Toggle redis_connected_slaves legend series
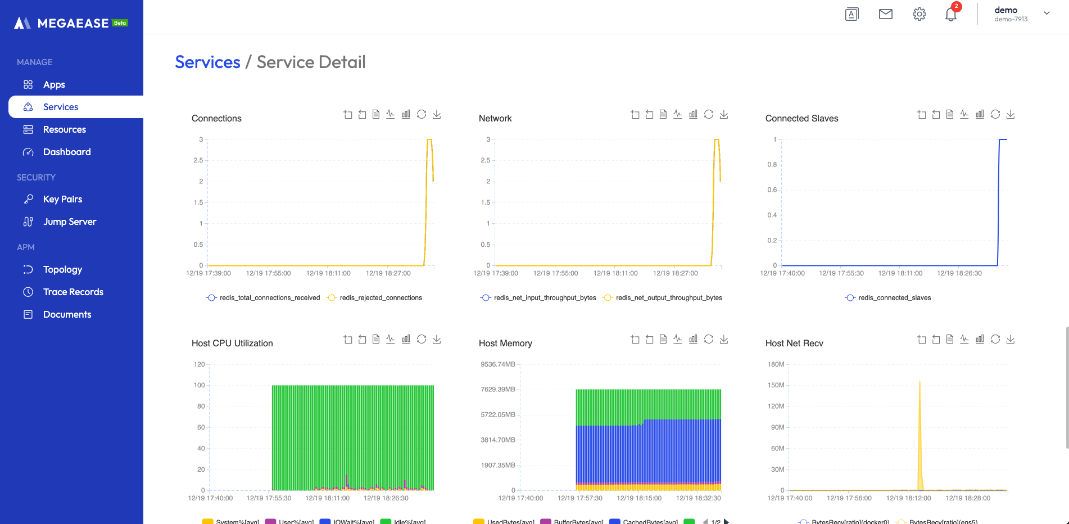The width and height of the screenshot is (1069, 524). 888,298
